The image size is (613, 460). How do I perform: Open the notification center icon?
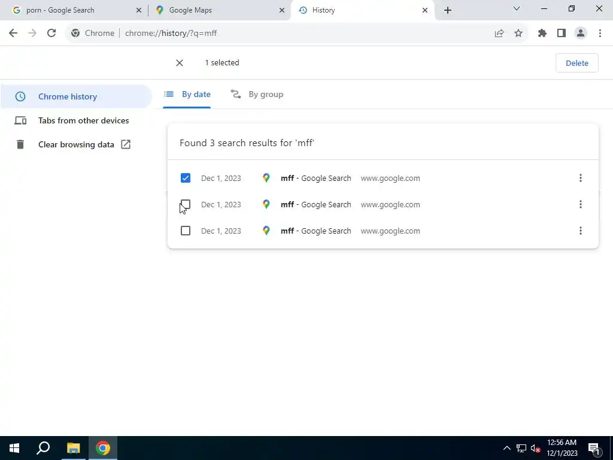point(594,448)
